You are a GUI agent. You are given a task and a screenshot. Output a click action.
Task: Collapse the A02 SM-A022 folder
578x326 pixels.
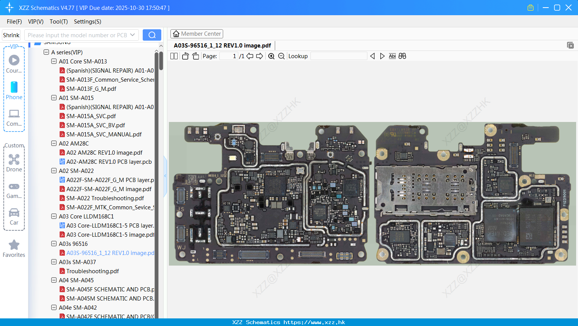[54, 171]
